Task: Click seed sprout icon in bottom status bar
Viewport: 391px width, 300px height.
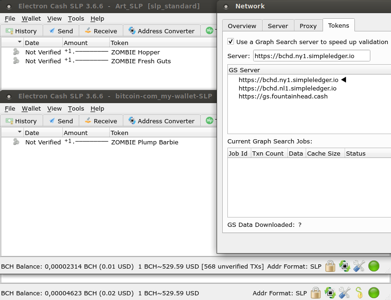Action: tap(359, 293)
